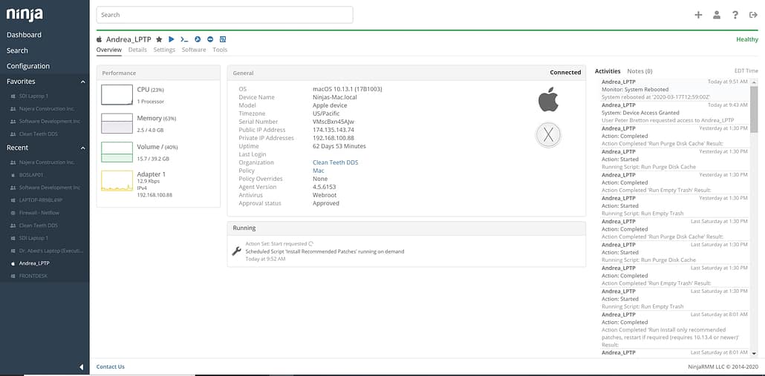Open the Clean Teeth DDS organization link
This screenshot has width=765, height=376.
pos(335,162)
